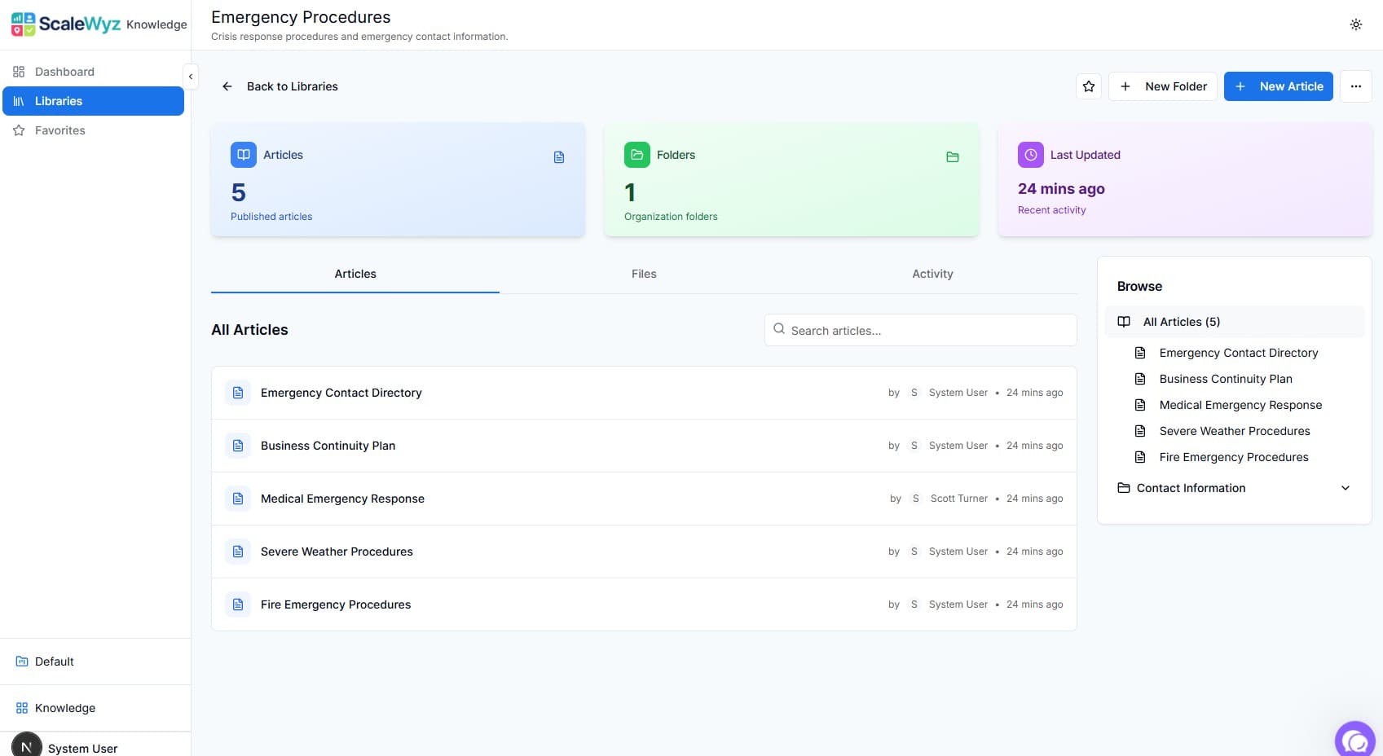Screen dimensions: 1383x756
Task: Click document icon beside Emergency Contact Directory row
Action: [x=238, y=393]
